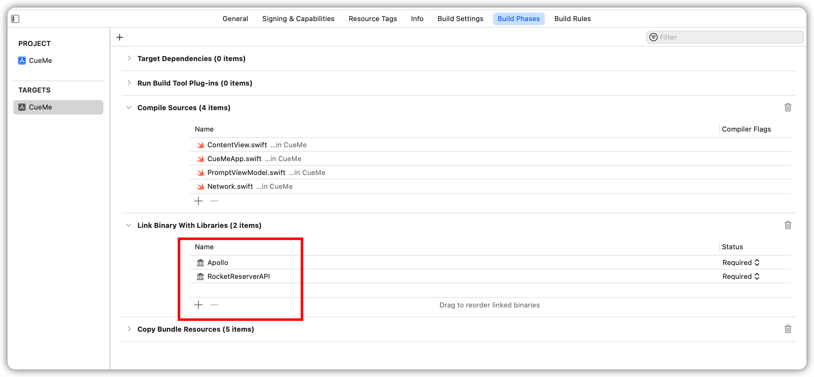Open the Required status dropdown for RocketReserverAPI
The height and width of the screenshot is (377, 814).
[x=741, y=277]
